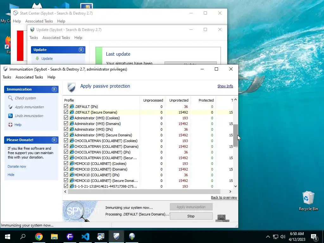The height and width of the screenshot is (243, 324).
Task: Click the network tray icon
Action: [276, 237]
